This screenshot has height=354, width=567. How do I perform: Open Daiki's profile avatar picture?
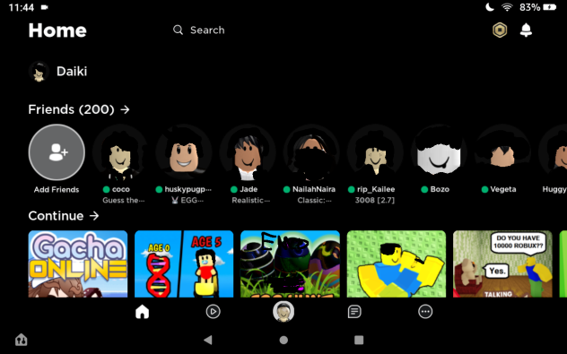click(39, 72)
